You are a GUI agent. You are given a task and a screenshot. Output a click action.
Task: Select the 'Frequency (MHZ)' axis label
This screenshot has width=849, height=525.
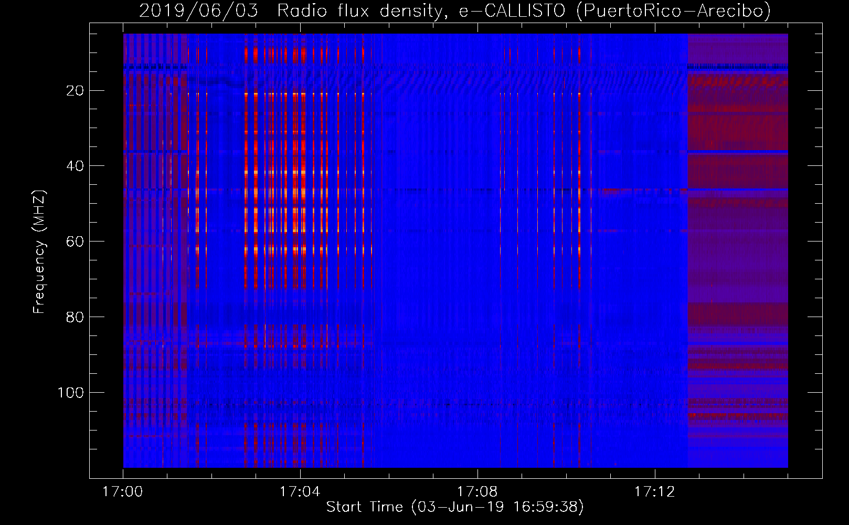point(39,252)
